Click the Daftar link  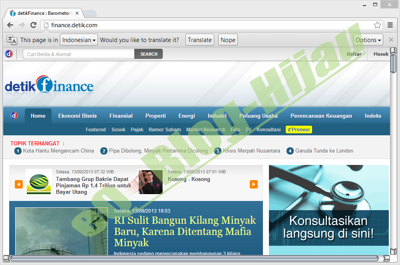click(354, 54)
